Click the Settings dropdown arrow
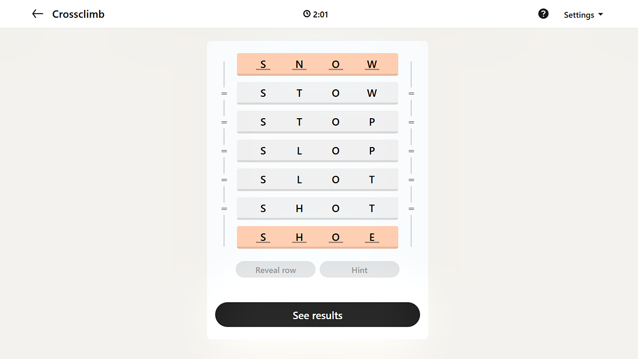638x359 pixels. point(601,14)
